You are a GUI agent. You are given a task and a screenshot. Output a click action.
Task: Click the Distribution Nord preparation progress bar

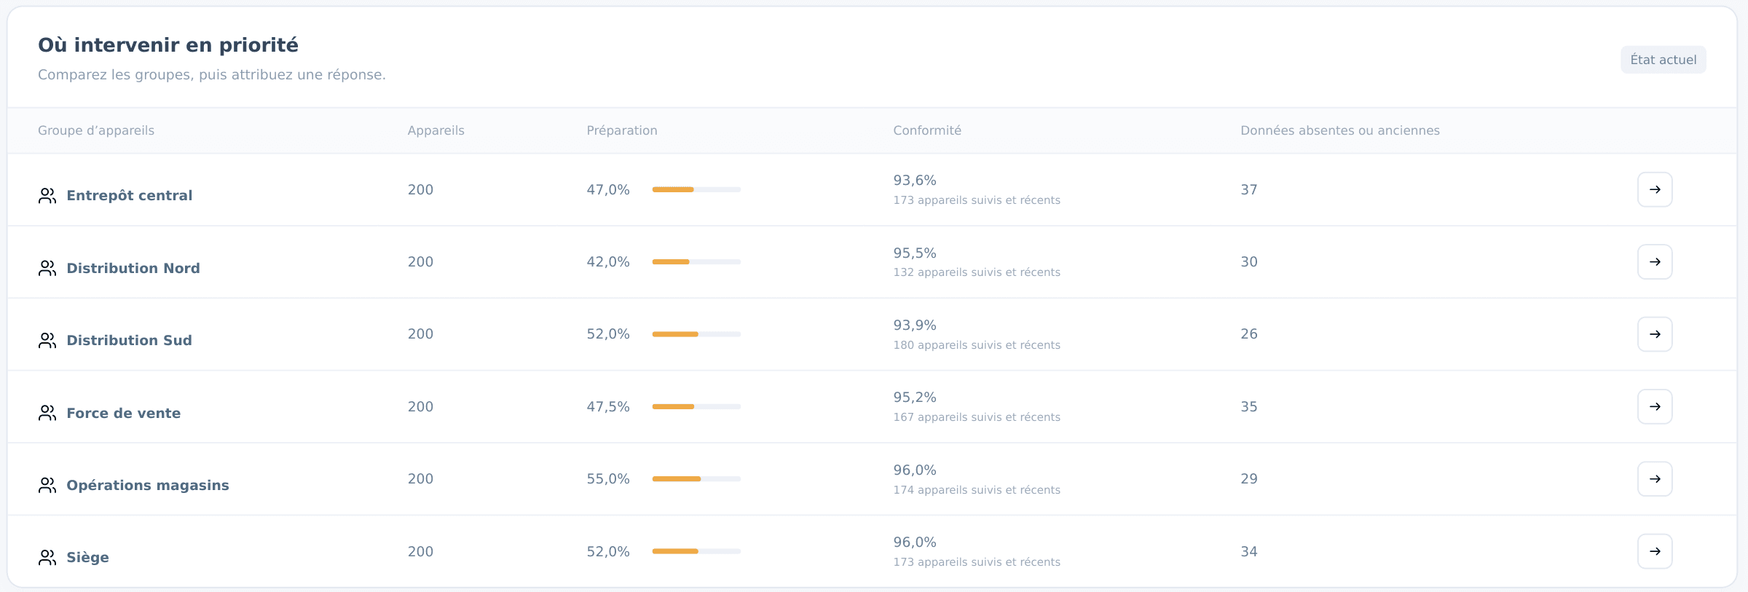[x=696, y=262]
